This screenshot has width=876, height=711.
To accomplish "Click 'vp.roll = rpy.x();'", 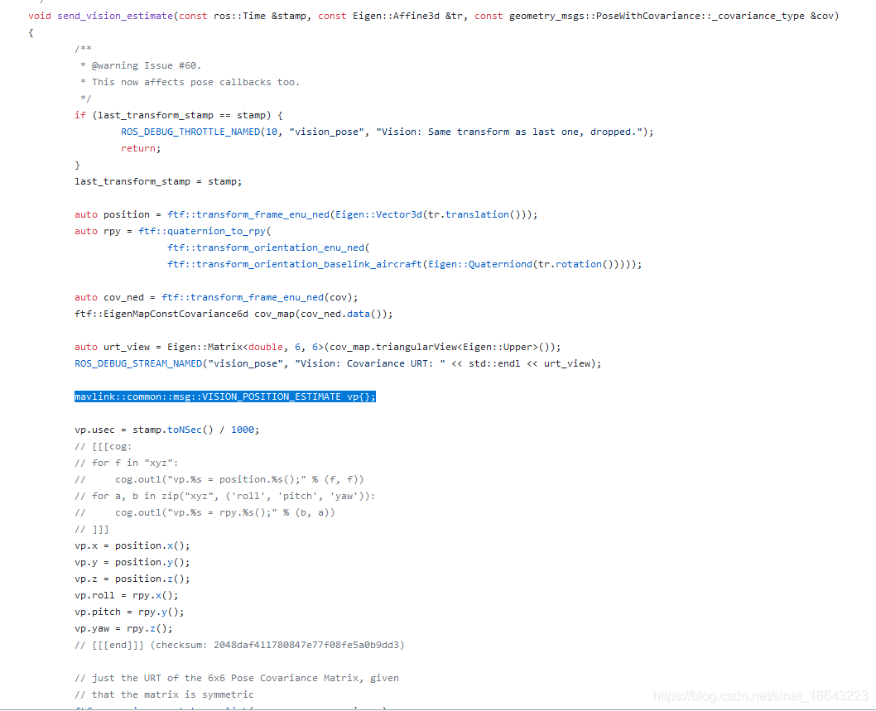I will (x=126, y=595).
